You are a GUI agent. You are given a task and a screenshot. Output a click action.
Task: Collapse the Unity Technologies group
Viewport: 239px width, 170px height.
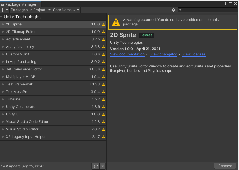tap(1, 17)
